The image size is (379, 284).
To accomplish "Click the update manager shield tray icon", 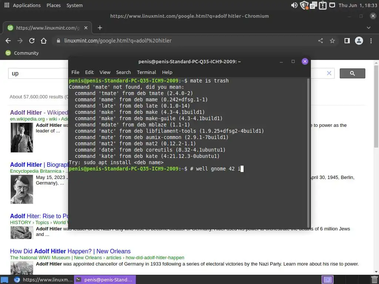I will [304, 5].
